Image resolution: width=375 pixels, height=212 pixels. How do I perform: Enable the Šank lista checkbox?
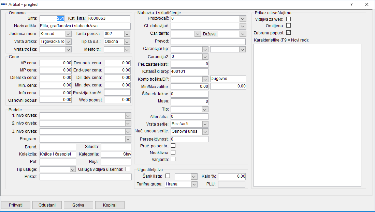[168, 176]
